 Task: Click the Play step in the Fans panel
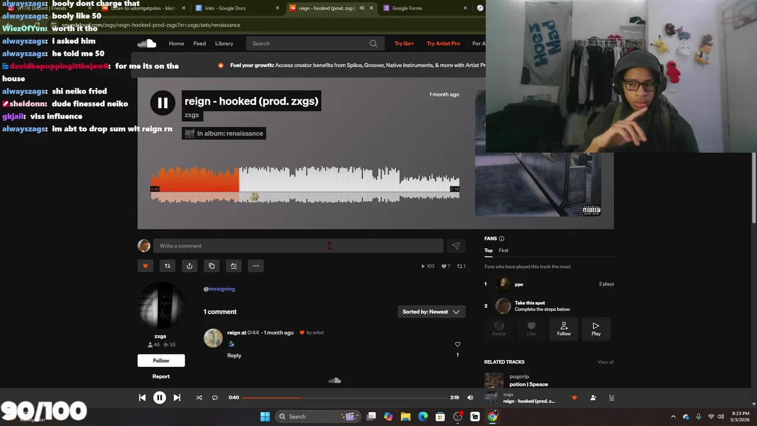click(596, 328)
